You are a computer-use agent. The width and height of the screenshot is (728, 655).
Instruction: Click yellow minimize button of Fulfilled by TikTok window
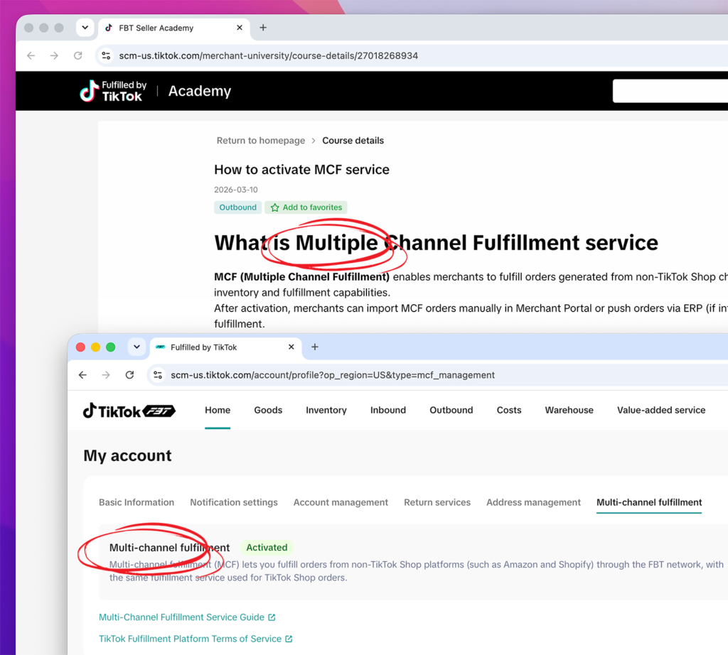[x=96, y=347]
